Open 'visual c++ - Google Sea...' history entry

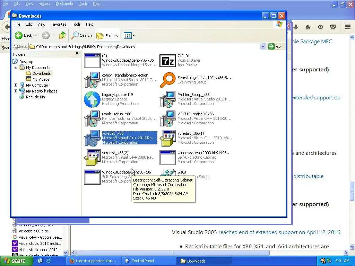[40, 237]
